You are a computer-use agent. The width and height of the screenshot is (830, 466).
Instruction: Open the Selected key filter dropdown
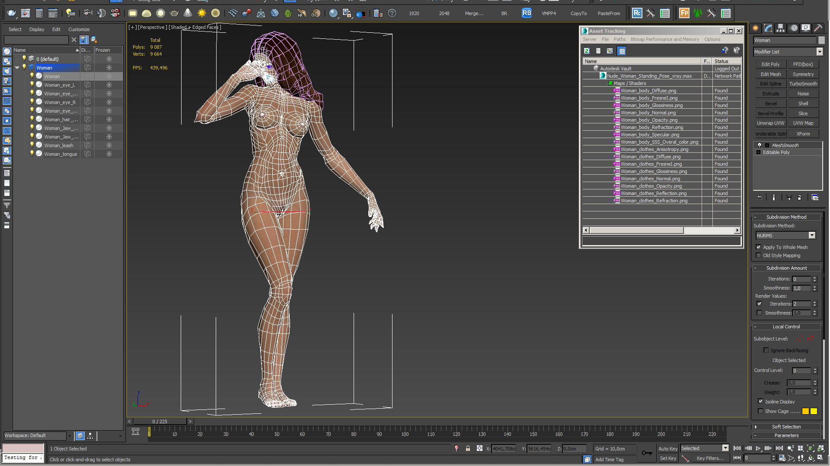pyautogui.click(x=725, y=448)
